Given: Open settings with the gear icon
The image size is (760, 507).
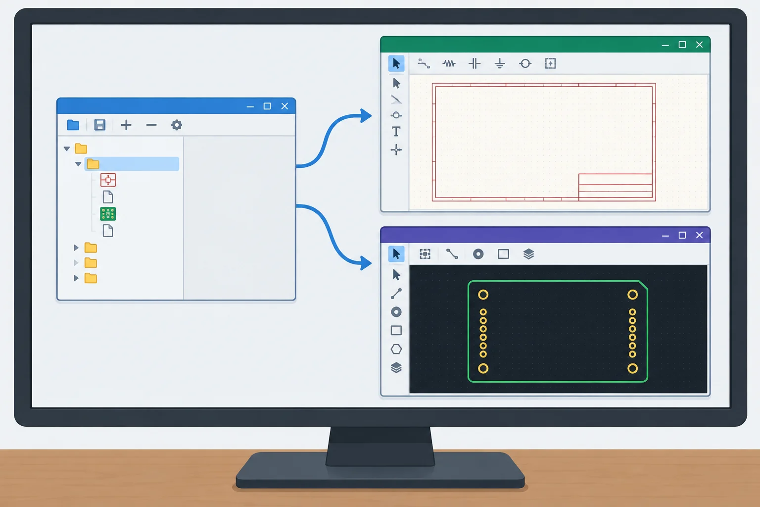Looking at the screenshot, I should click(177, 125).
